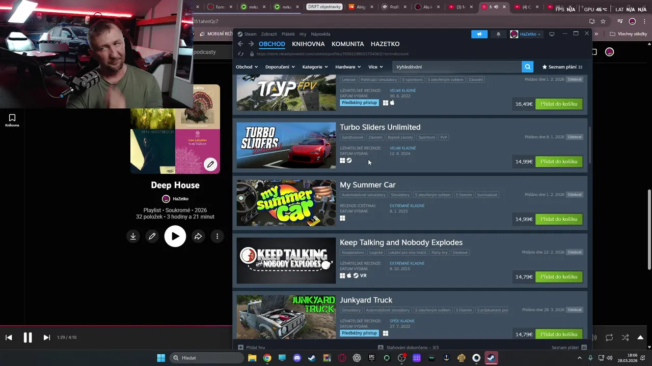
Task: Open the Obchod dropdown menu
Action: pyautogui.click(x=247, y=67)
